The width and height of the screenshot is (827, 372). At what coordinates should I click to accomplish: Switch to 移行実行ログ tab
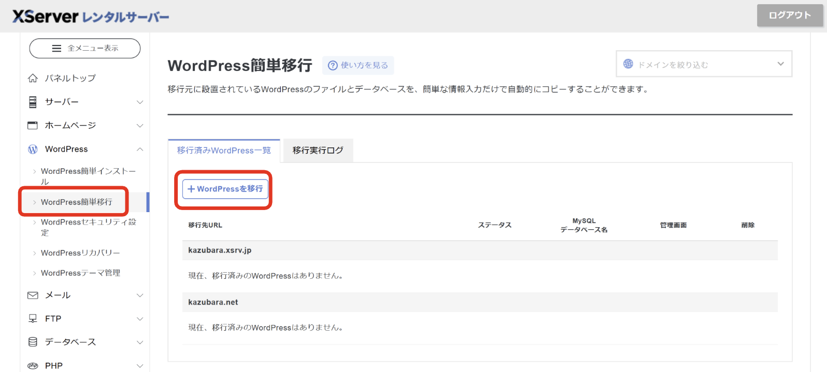pyautogui.click(x=318, y=151)
